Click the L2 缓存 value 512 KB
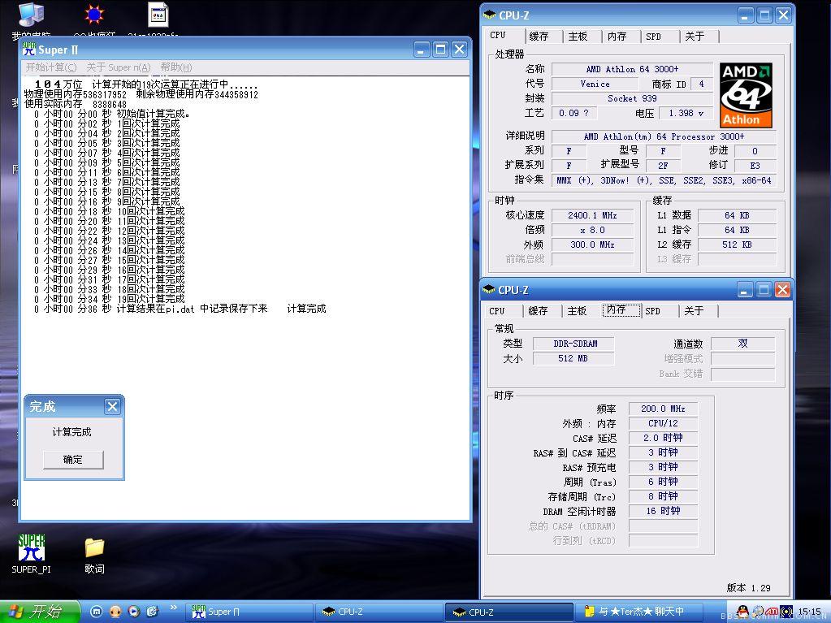 click(x=738, y=244)
